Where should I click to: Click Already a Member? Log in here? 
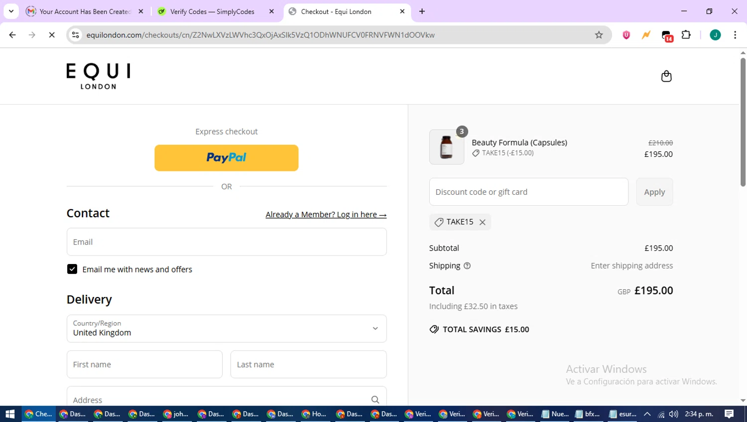pos(326,215)
